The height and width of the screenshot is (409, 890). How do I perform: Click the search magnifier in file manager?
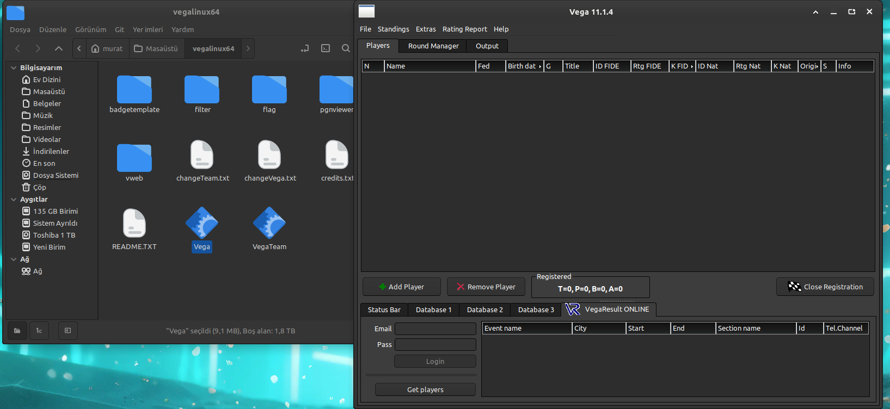[x=346, y=48]
